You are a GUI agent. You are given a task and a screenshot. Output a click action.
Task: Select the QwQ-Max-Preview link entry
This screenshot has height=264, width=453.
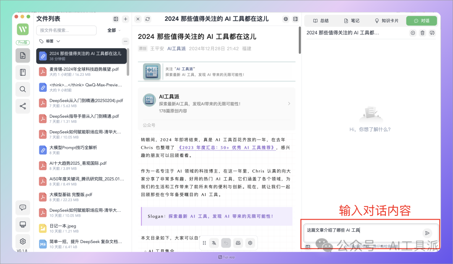point(81,87)
